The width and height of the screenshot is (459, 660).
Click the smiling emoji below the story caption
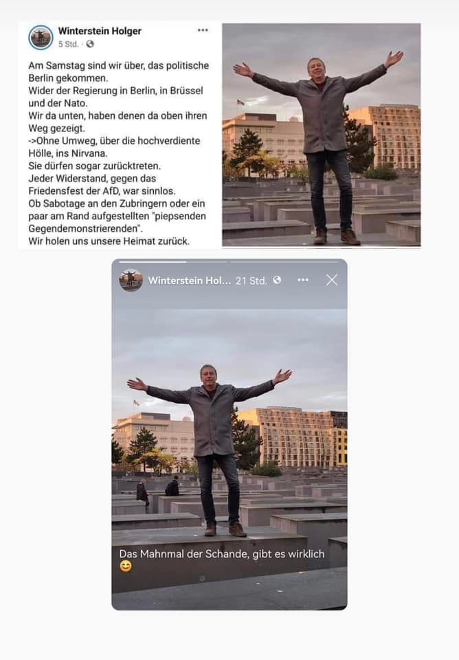click(125, 566)
